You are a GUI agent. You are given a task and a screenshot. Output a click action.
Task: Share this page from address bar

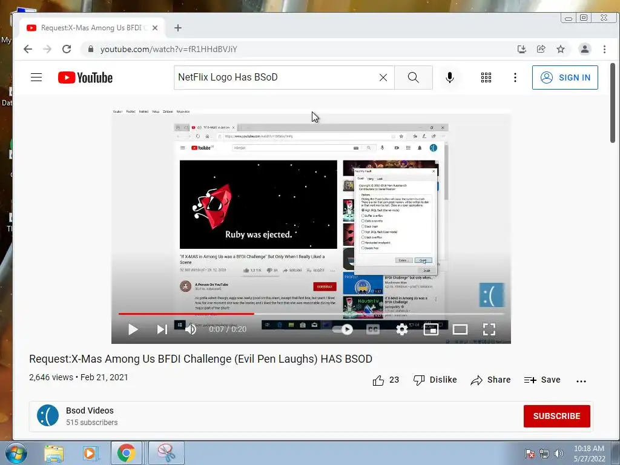tap(541, 49)
